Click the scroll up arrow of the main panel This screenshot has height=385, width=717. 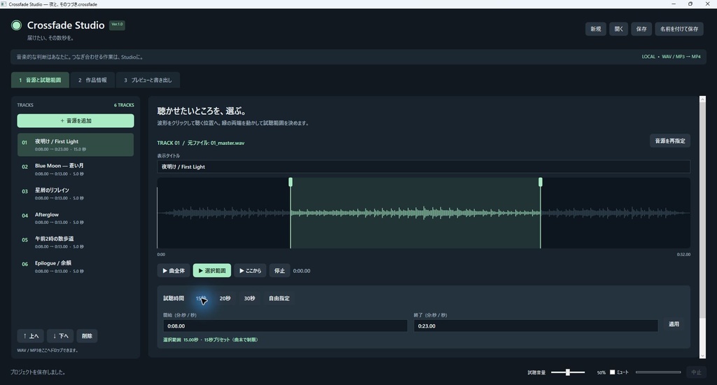703,99
